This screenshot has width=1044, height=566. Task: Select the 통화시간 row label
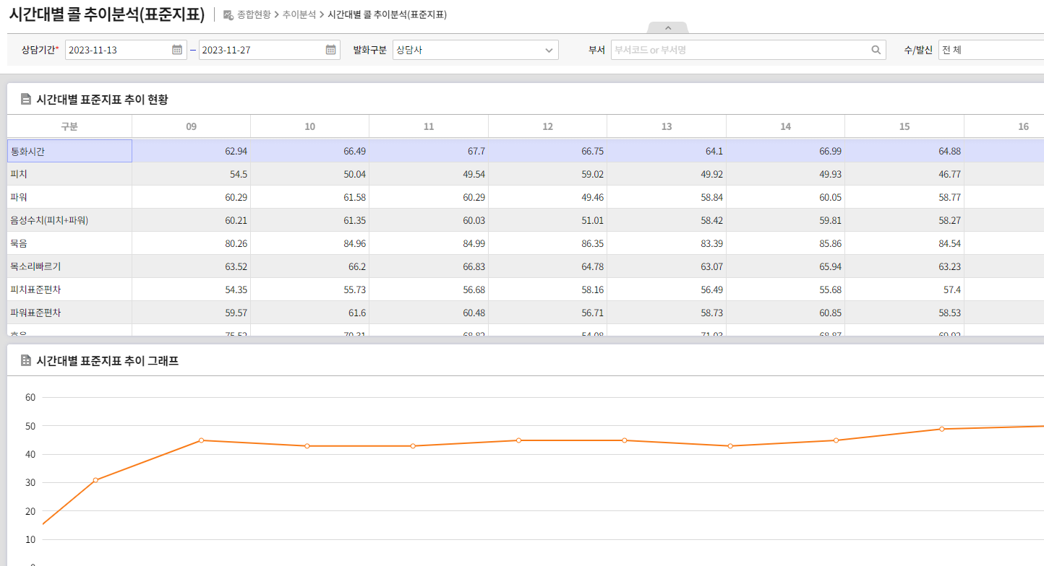pyautogui.click(x=69, y=151)
